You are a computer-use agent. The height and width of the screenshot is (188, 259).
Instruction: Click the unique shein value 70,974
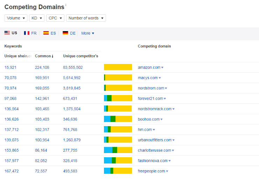coord(10,88)
